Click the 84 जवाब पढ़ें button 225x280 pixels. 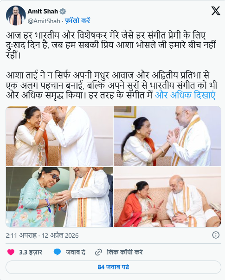point(113,267)
